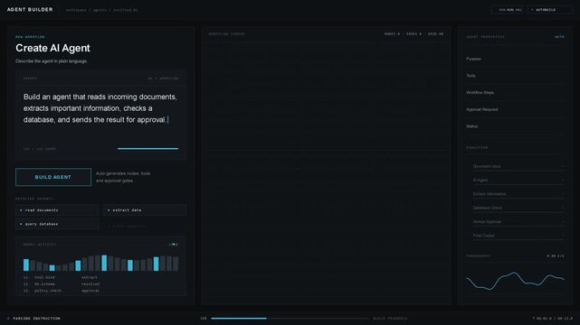Expand the Final Output execution step
Viewport: 580px width, 325px height.
coord(518,236)
